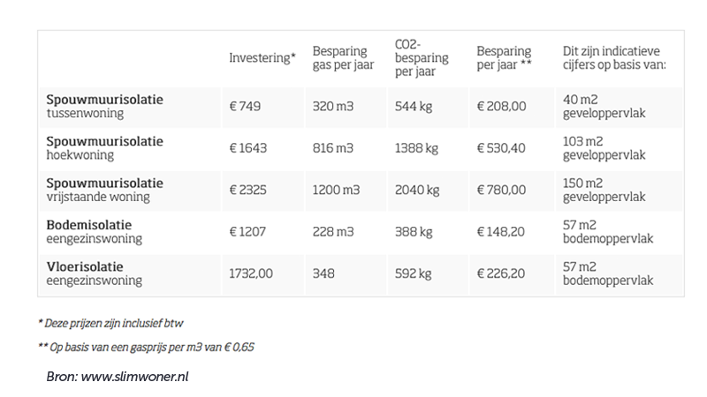Select the CO2-besparing per jaar header
The height and width of the screenshot is (397, 707).
(422, 58)
